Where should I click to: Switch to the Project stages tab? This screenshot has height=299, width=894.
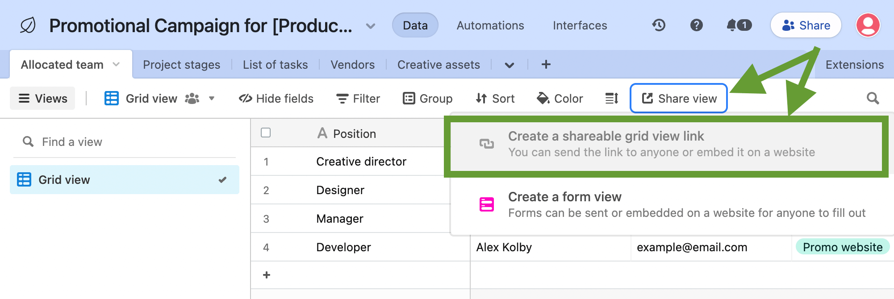[x=181, y=65]
